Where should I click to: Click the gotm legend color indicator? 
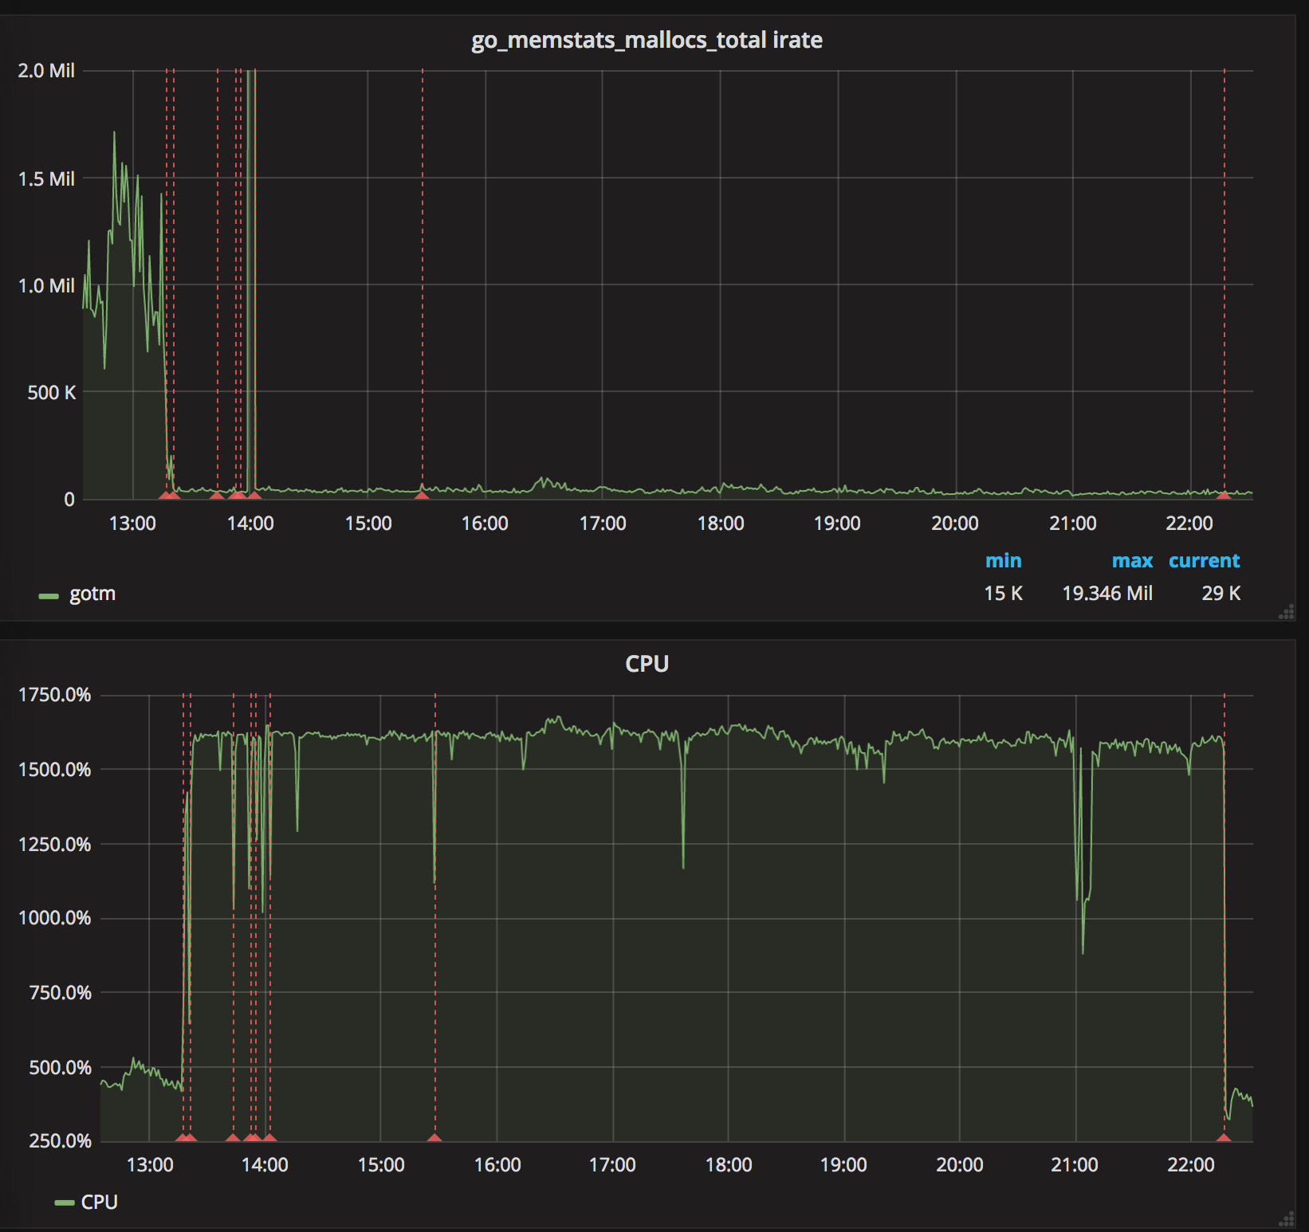click(48, 593)
